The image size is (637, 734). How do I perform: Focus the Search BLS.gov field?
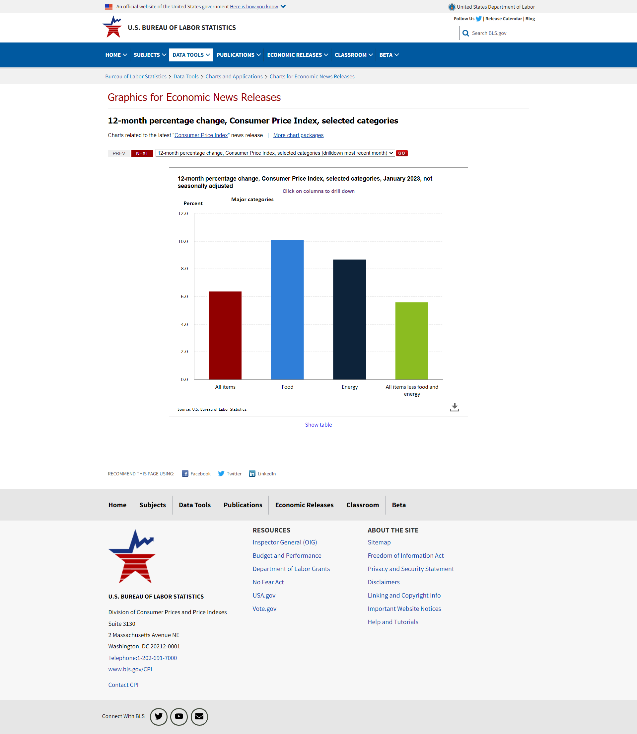(501, 34)
